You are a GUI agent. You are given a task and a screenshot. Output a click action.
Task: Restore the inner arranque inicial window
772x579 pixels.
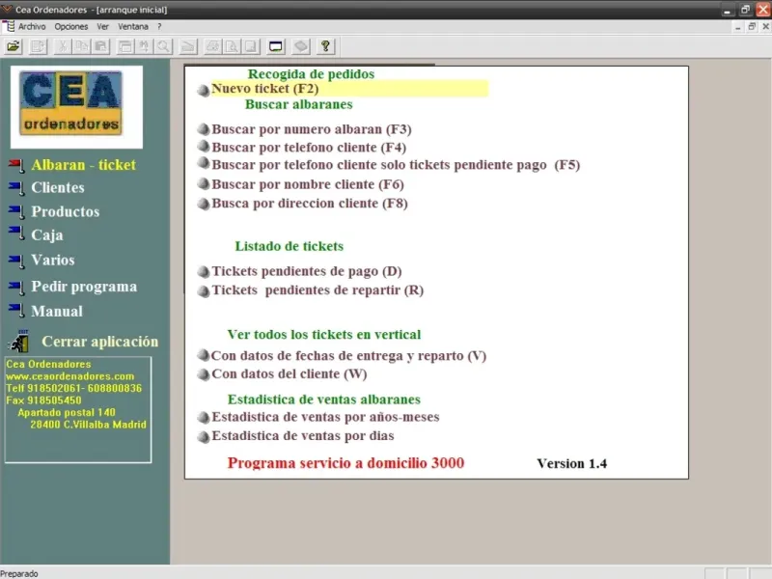tap(752, 27)
